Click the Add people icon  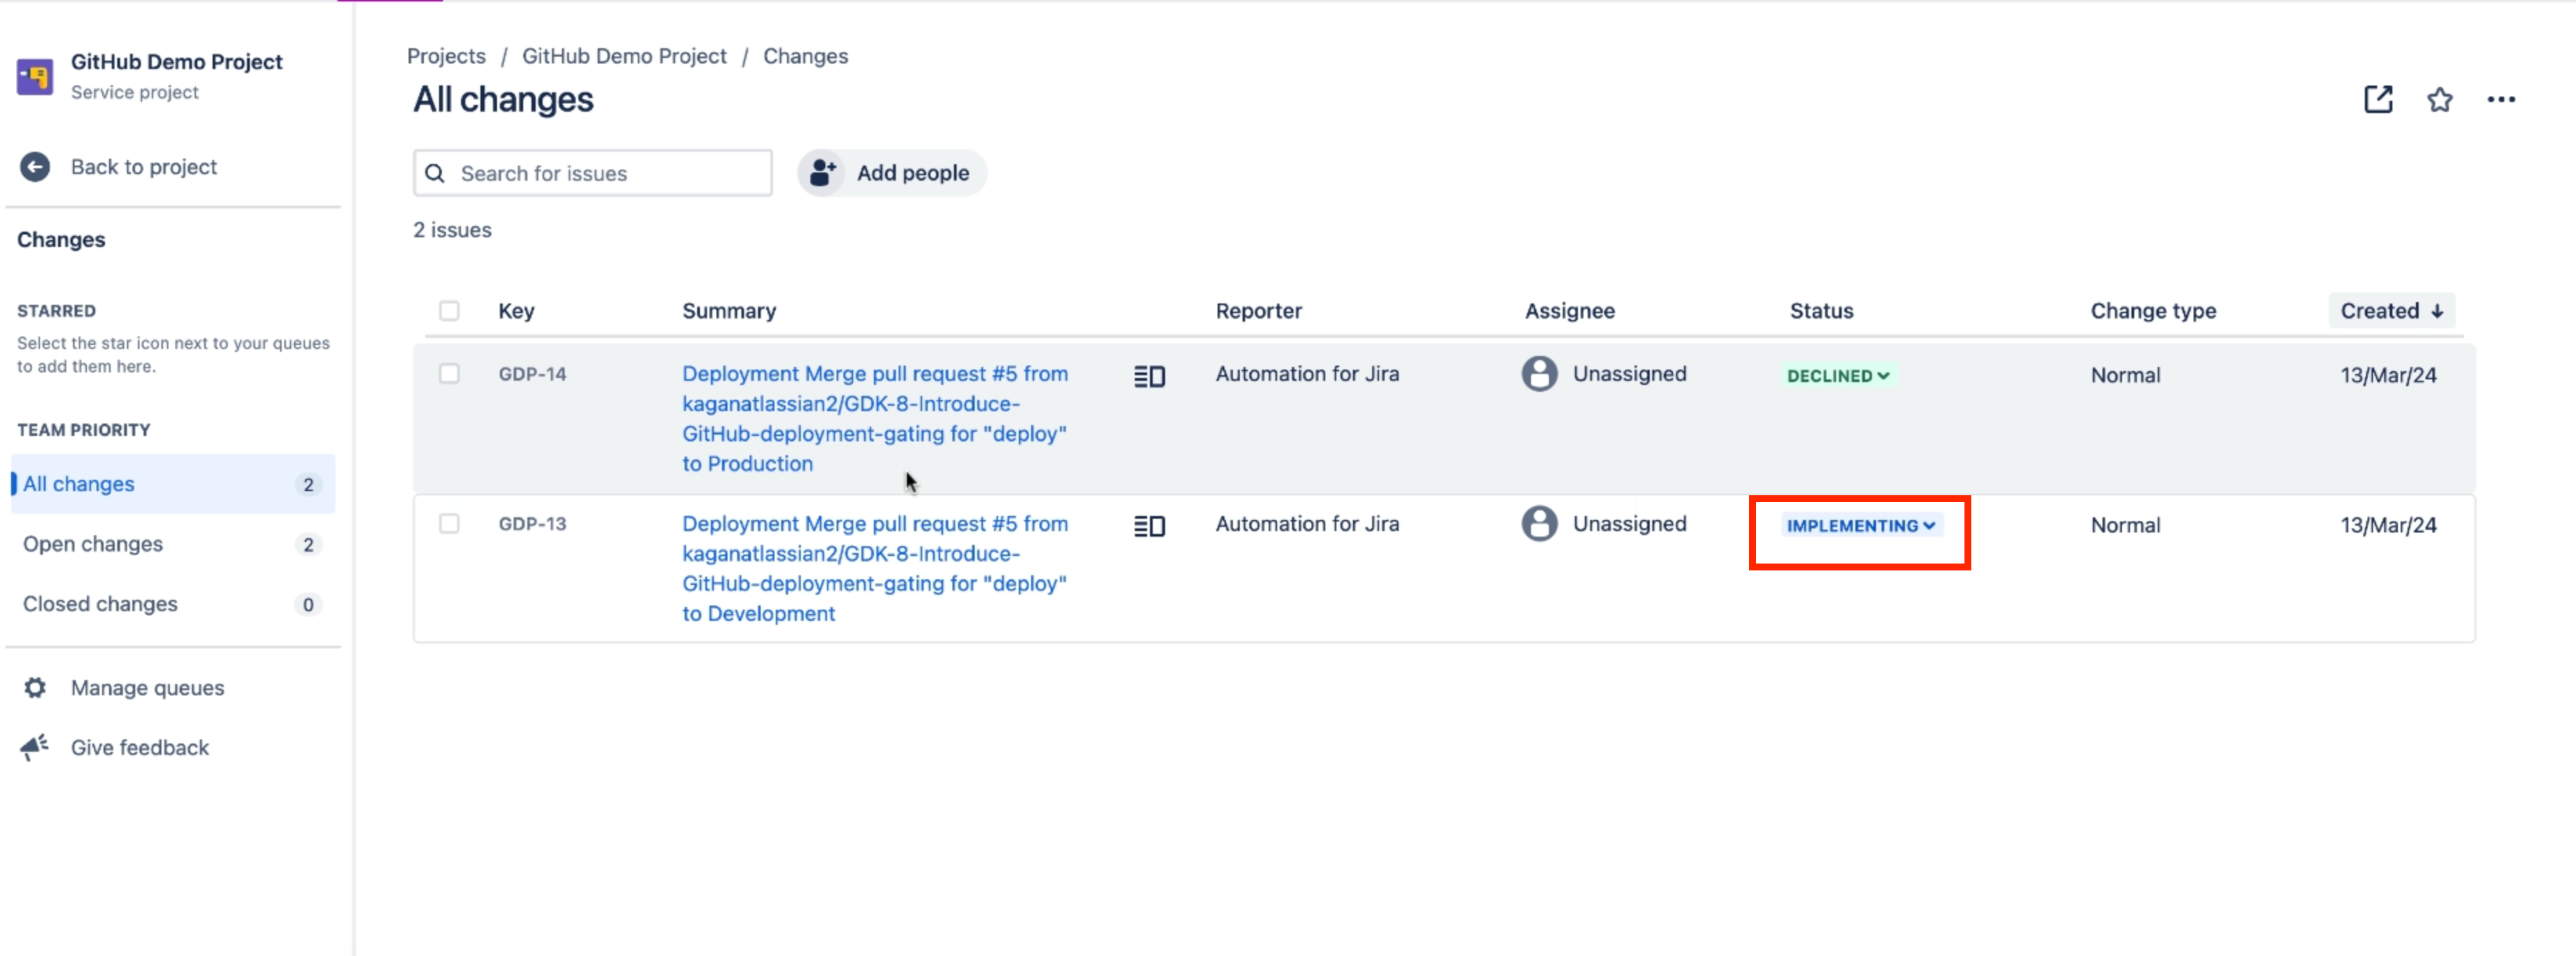click(x=822, y=172)
